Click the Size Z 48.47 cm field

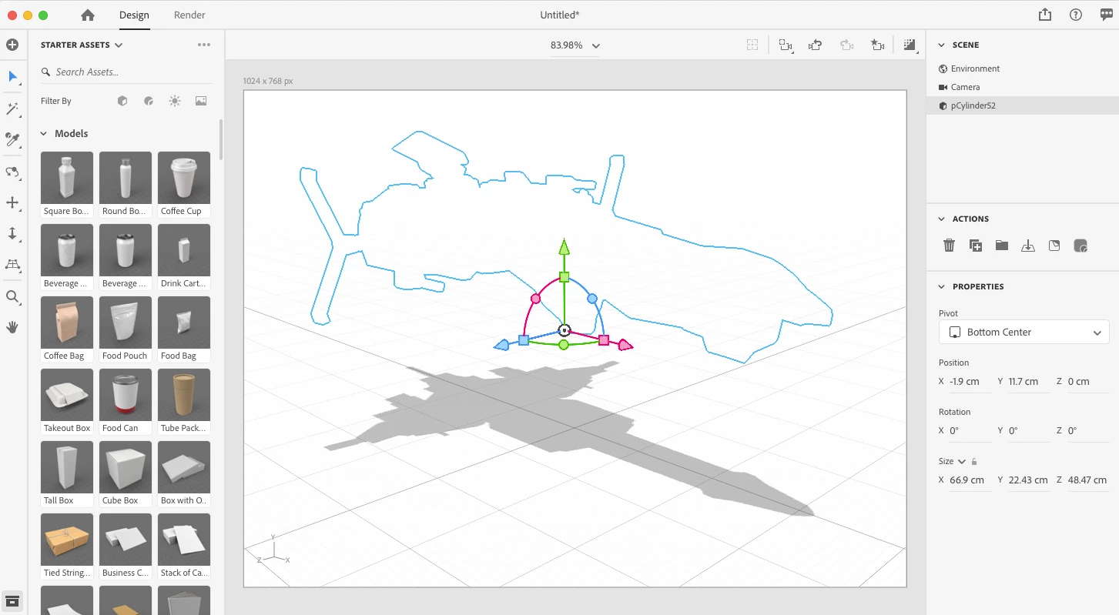click(x=1087, y=480)
